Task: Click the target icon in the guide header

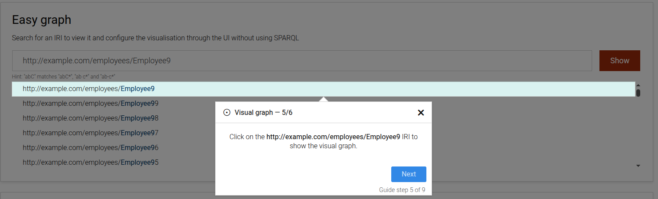Action: 226,113
